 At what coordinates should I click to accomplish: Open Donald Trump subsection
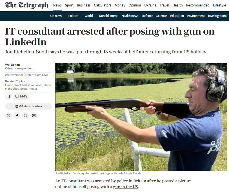point(108,16)
